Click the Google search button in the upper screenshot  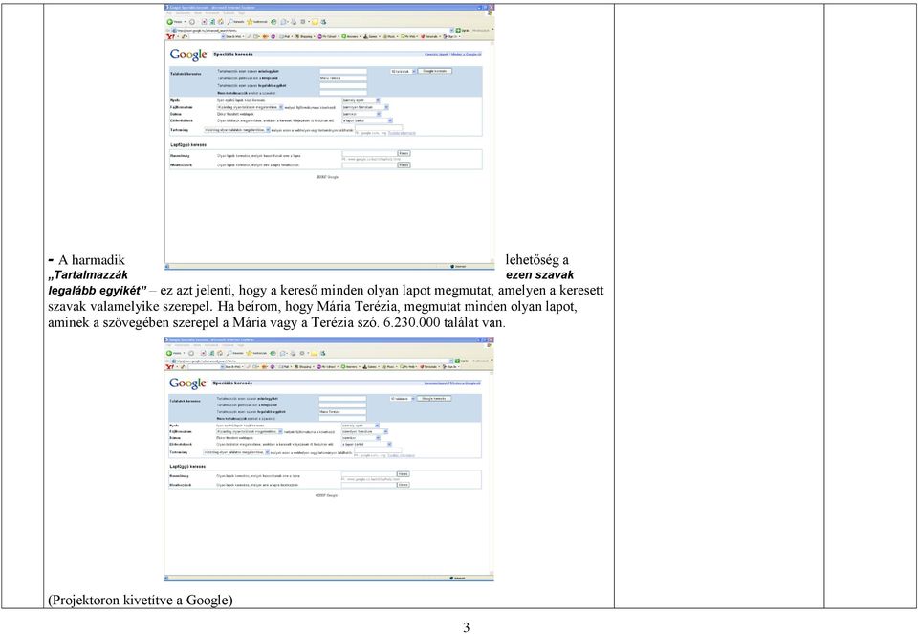tap(434, 71)
